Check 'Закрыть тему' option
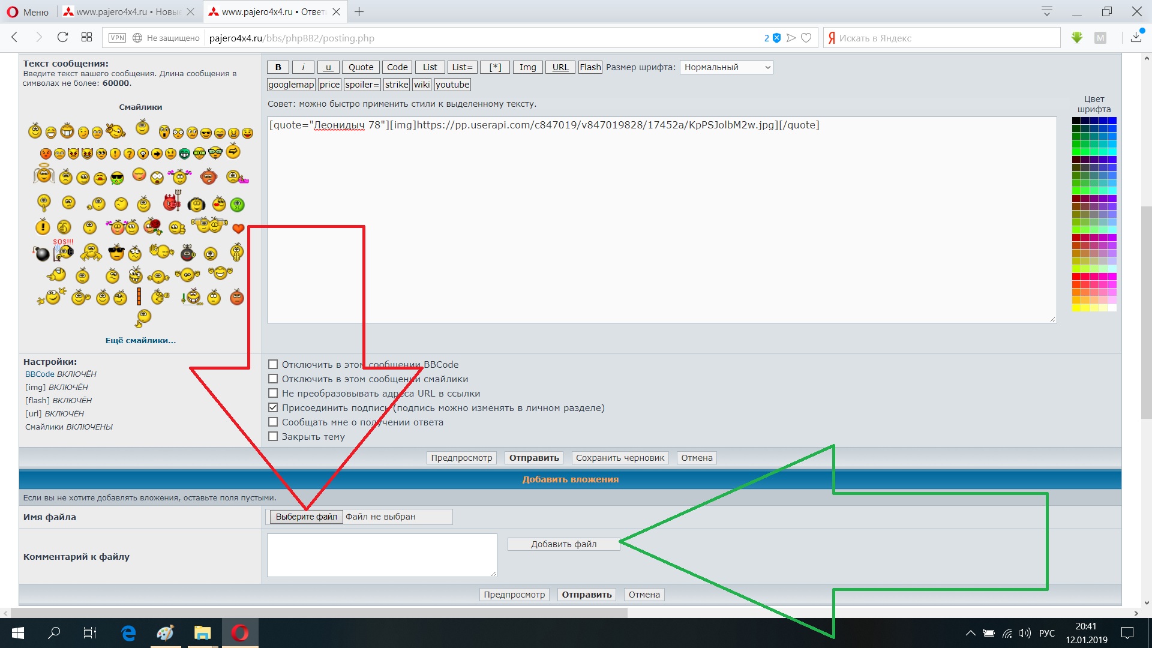 (x=273, y=436)
